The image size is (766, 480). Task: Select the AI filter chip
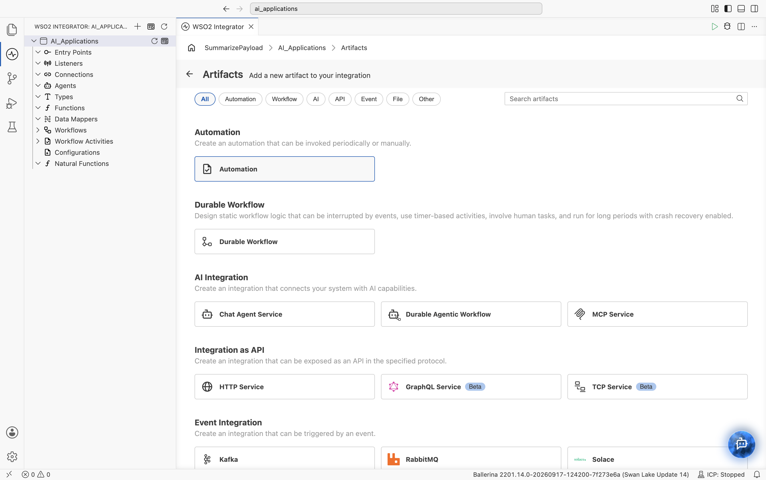315,99
